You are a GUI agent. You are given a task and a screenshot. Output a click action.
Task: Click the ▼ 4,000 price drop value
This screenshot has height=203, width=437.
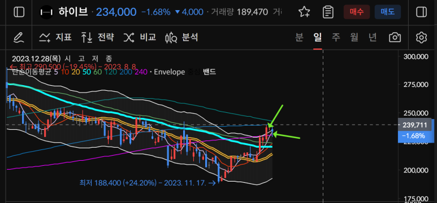click(x=189, y=12)
